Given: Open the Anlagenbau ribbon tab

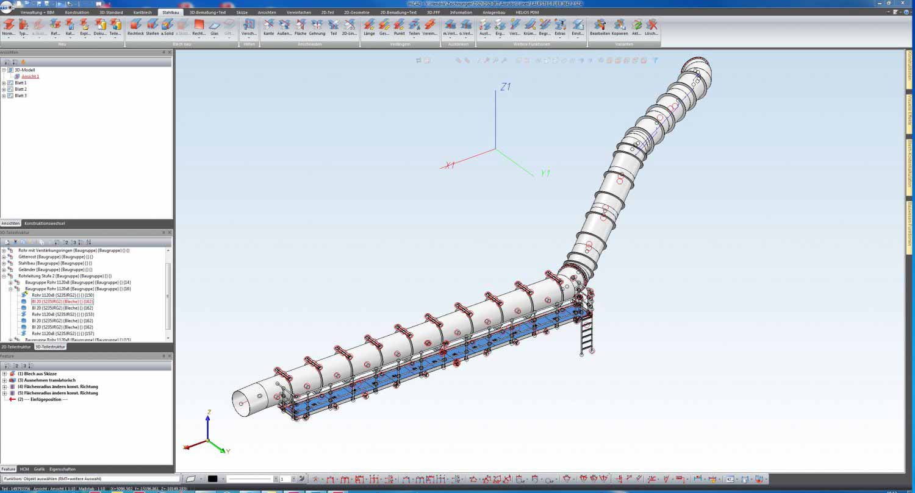Looking at the screenshot, I should pos(493,12).
